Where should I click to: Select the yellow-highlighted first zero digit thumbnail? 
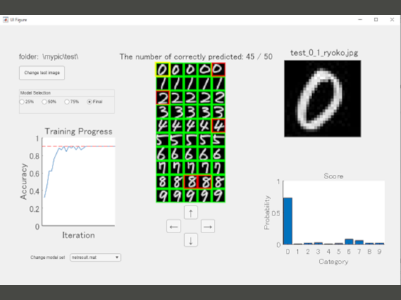click(x=163, y=70)
